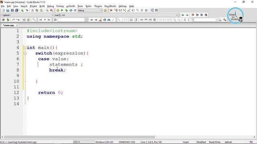This screenshot has width=257, height=144.
Task: Save the current file
Action: coord(12,10)
